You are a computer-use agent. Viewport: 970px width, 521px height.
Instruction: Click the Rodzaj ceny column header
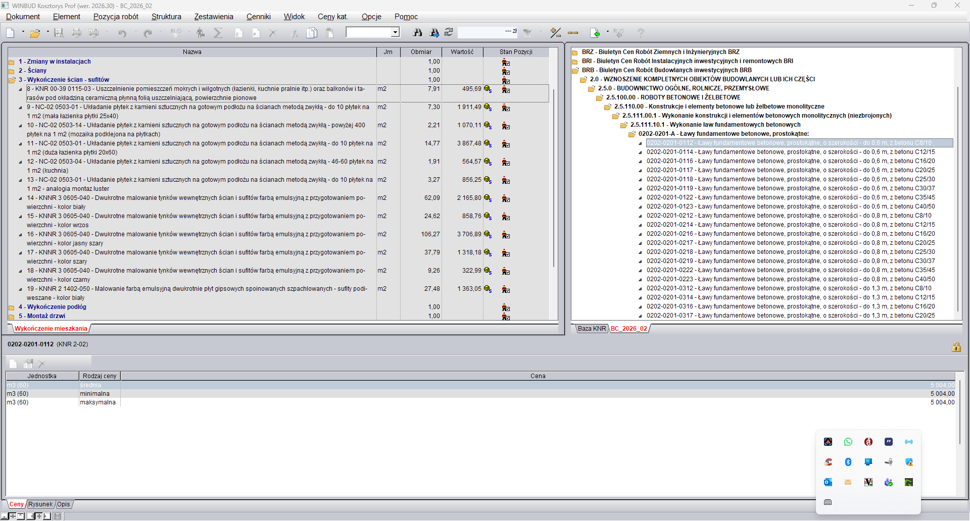coord(100,376)
